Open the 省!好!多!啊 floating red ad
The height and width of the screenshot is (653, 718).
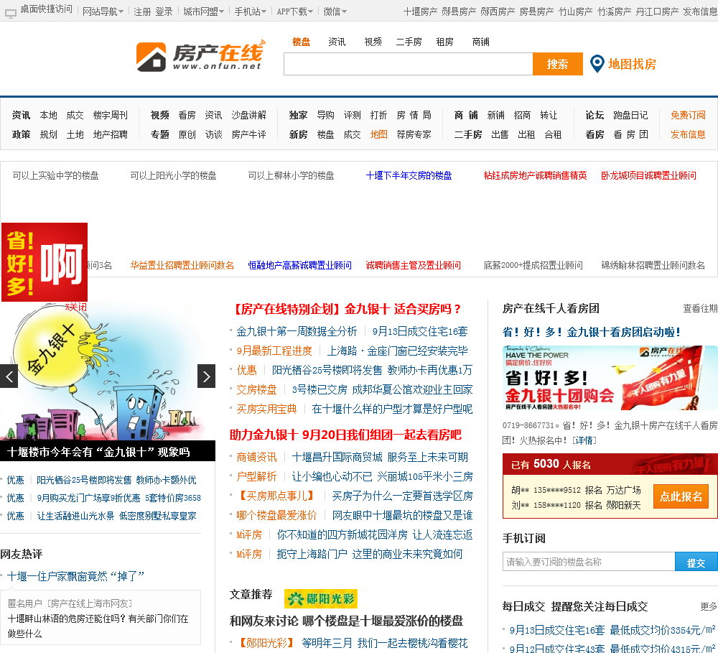pos(45,262)
